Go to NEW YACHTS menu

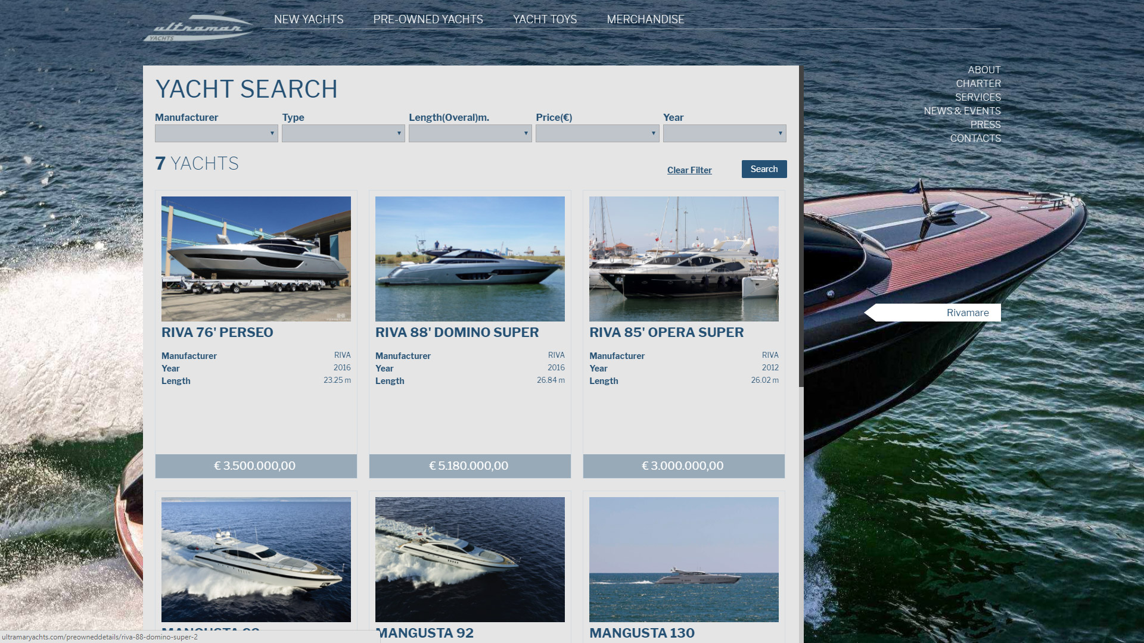click(x=309, y=19)
